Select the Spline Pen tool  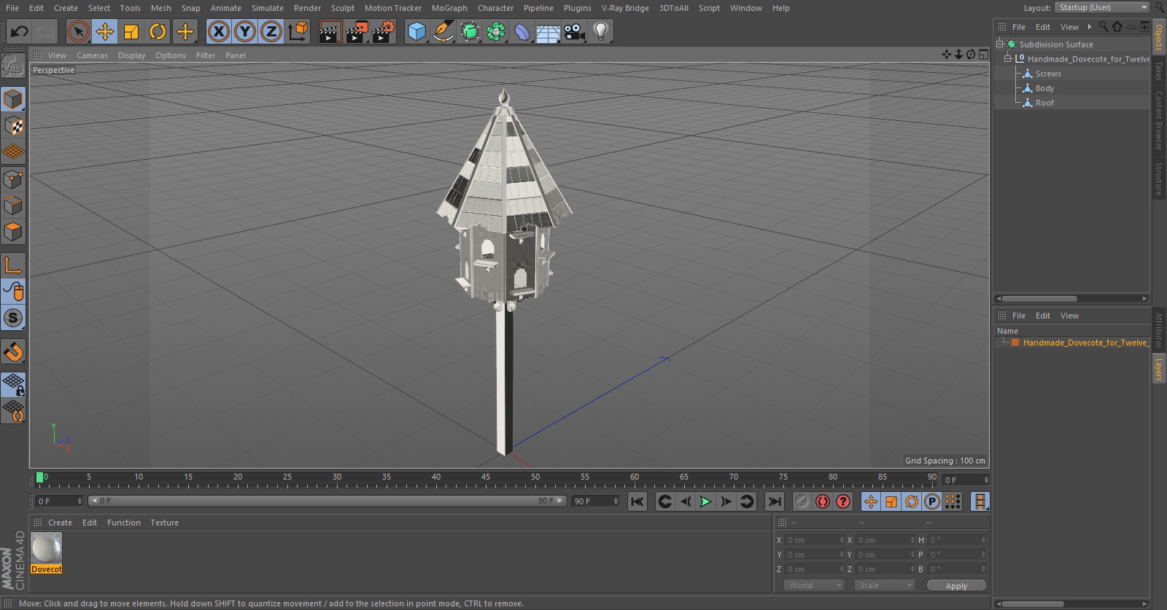[x=443, y=31]
